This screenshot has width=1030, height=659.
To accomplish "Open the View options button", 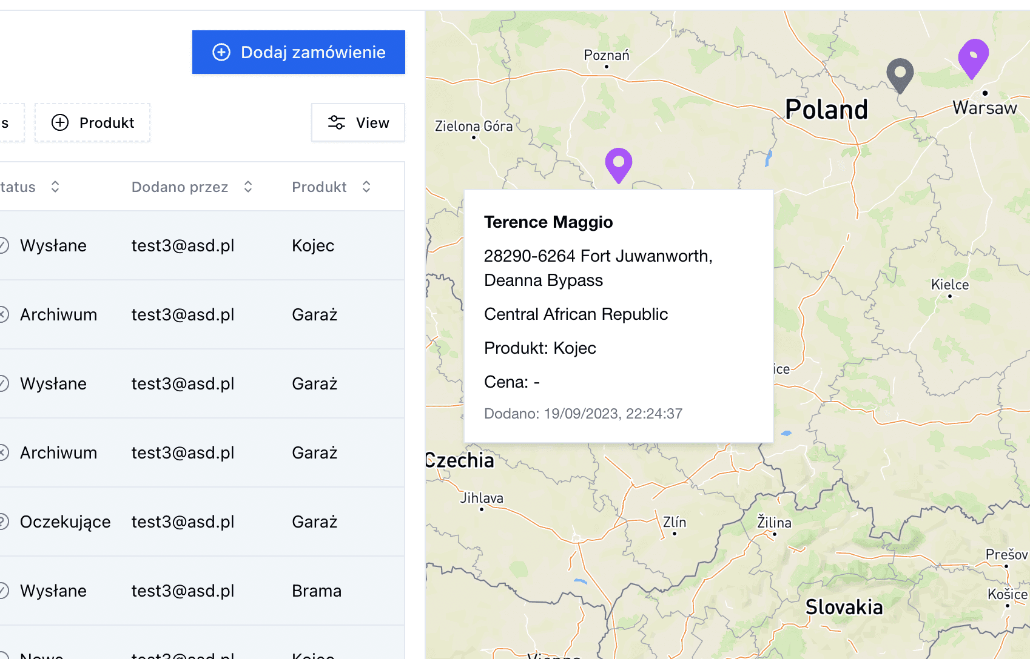I will (x=358, y=122).
